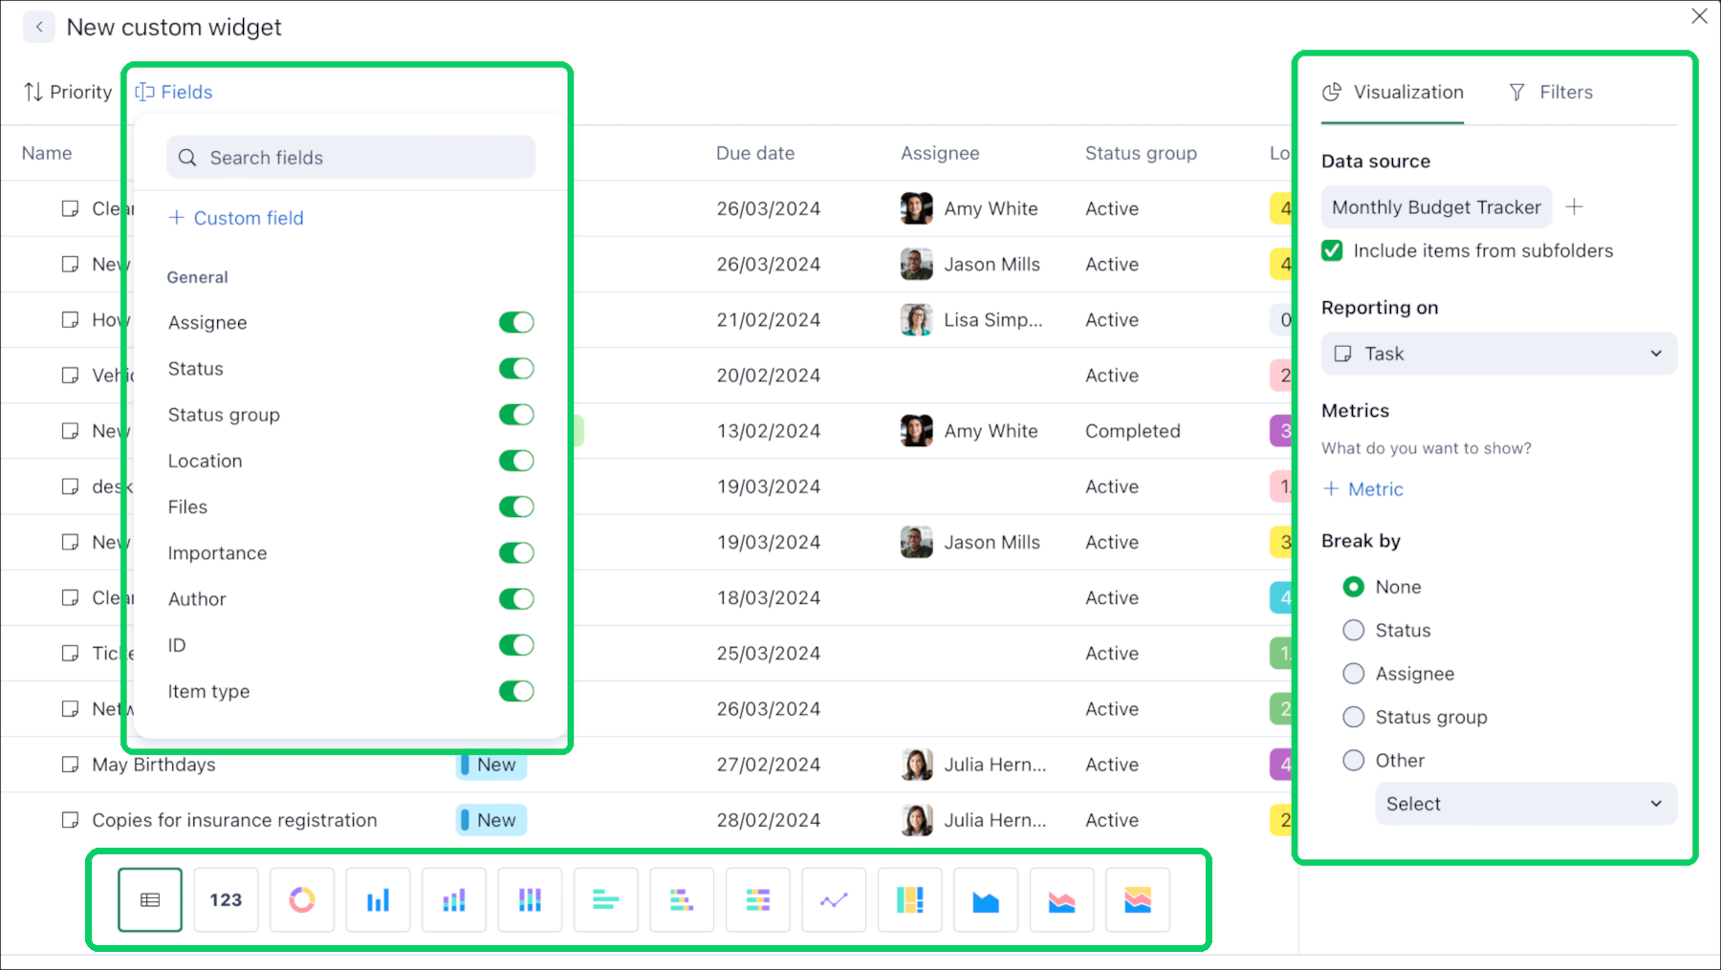The image size is (1721, 970).
Task: Select the table chart type
Action: pyautogui.click(x=150, y=899)
